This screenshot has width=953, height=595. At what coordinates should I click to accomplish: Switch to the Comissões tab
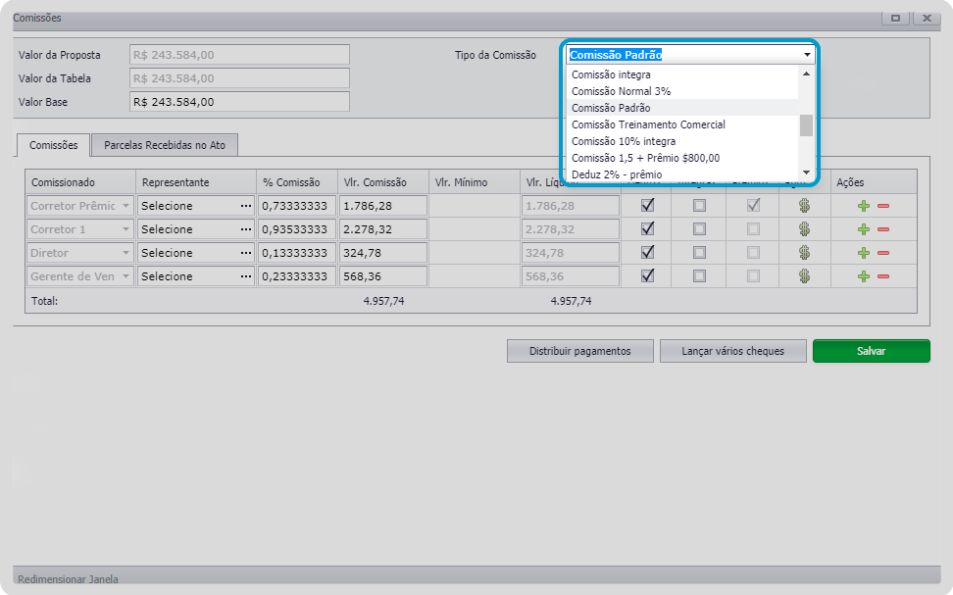pos(54,145)
